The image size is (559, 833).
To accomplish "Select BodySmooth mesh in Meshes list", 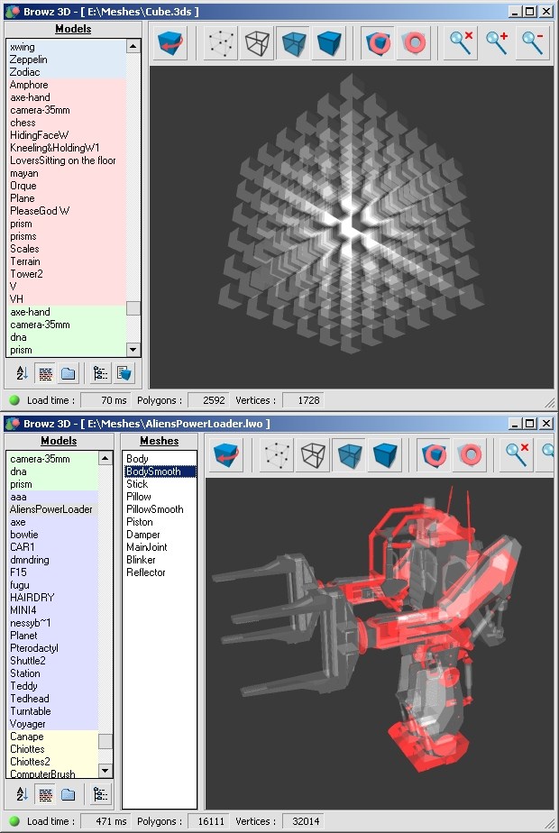I will [x=160, y=471].
